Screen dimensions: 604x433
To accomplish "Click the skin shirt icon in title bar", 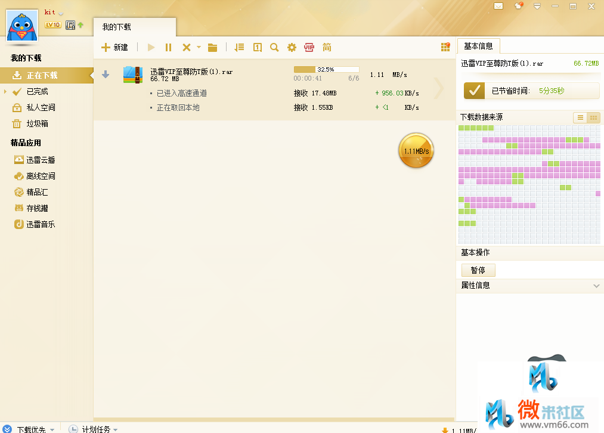I will click(519, 6).
